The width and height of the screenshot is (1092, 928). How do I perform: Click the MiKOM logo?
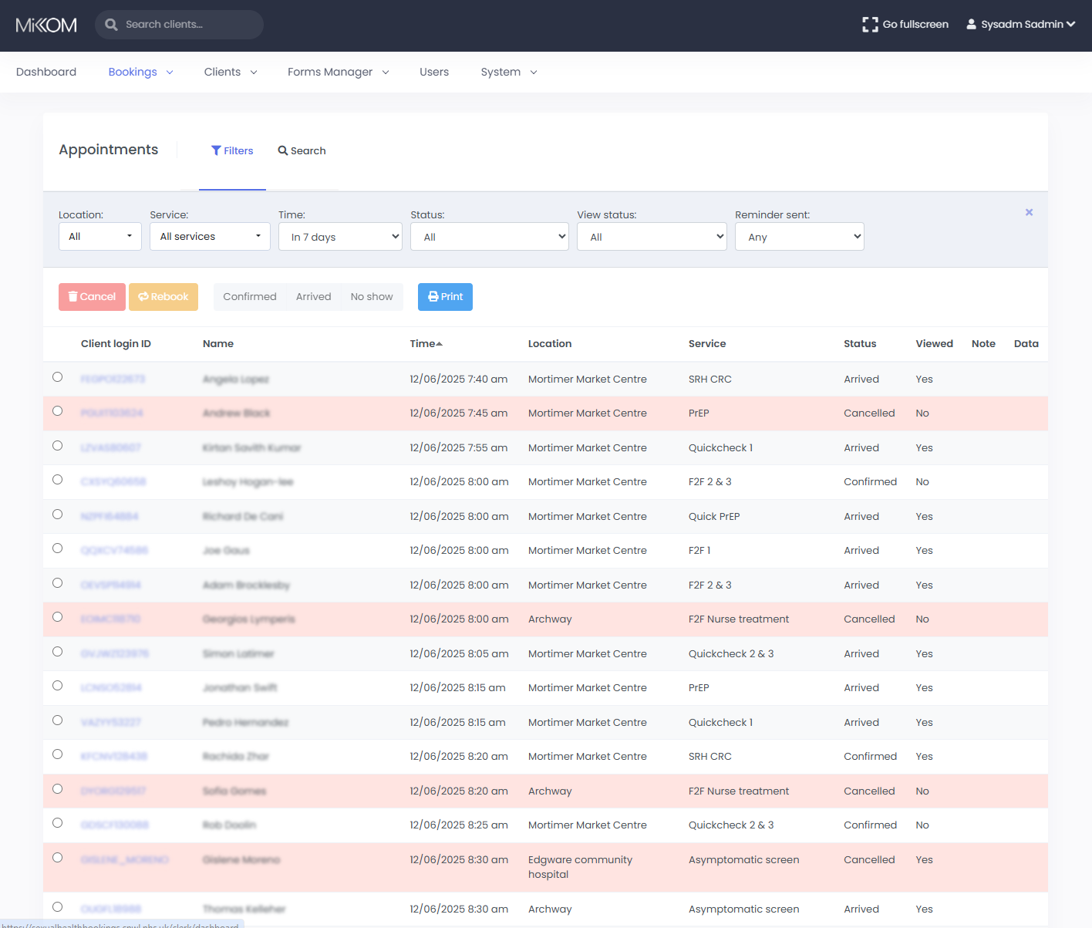click(46, 25)
